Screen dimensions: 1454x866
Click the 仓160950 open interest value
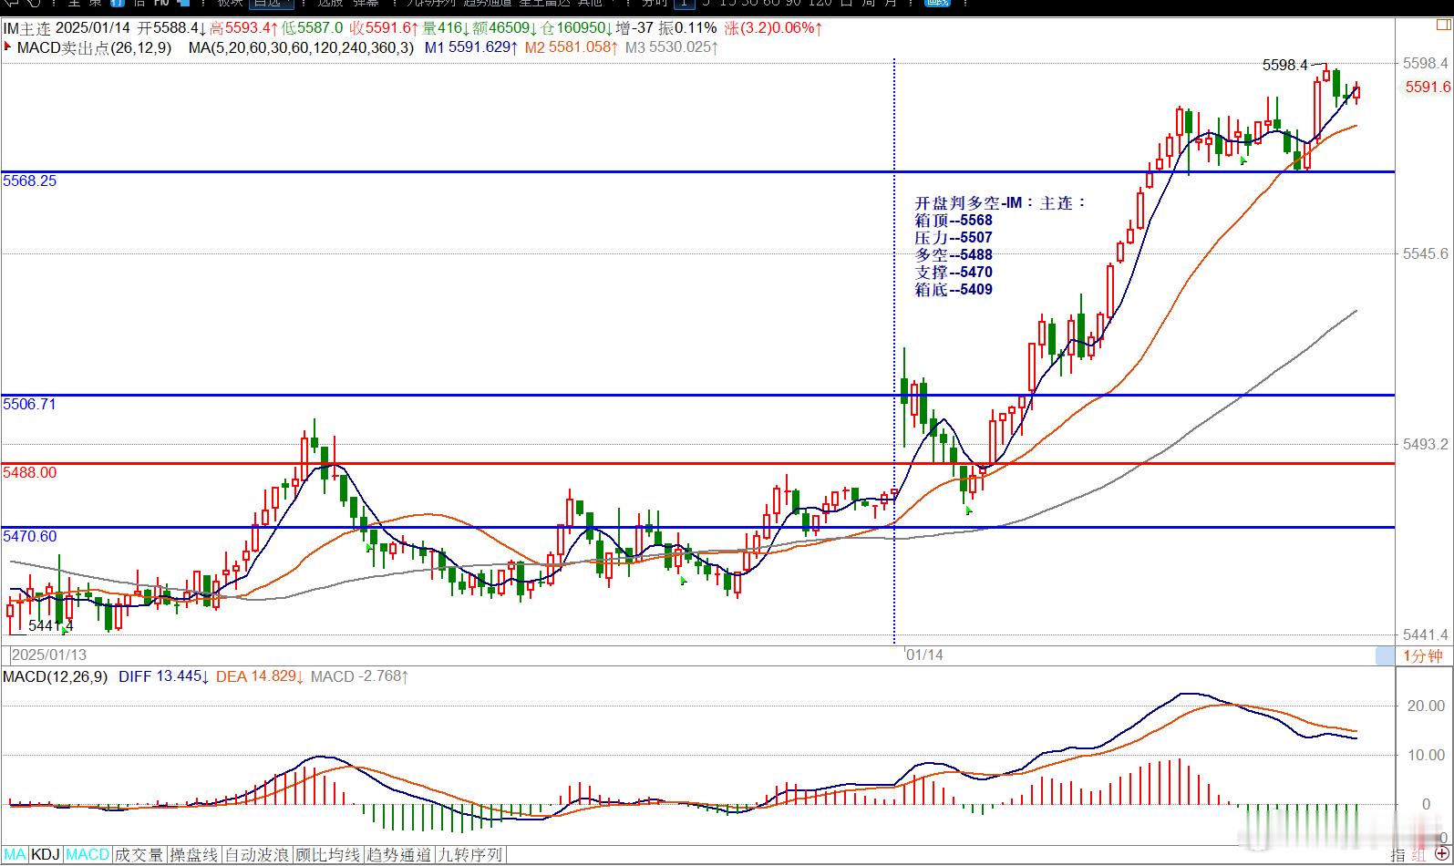575,28
